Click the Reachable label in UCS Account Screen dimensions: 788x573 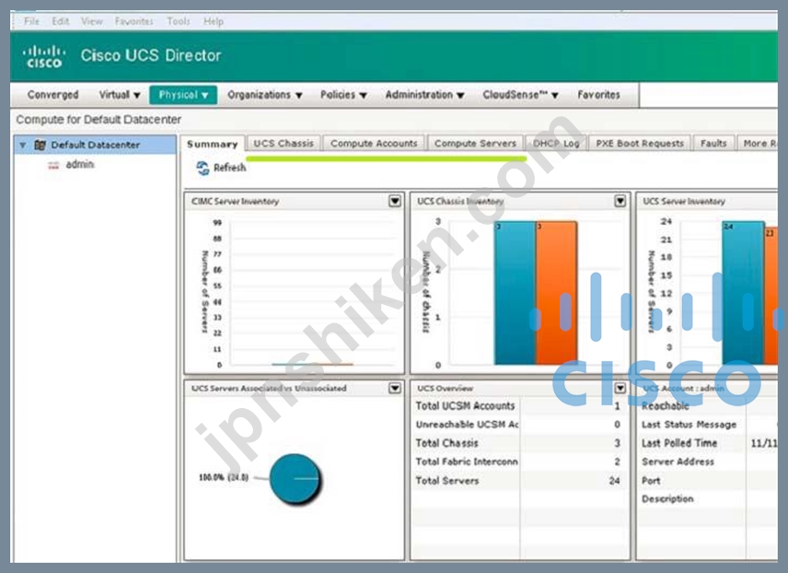[x=665, y=406]
